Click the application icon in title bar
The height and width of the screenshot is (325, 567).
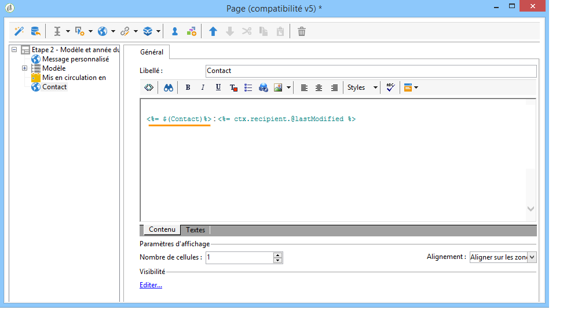(x=10, y=8)
